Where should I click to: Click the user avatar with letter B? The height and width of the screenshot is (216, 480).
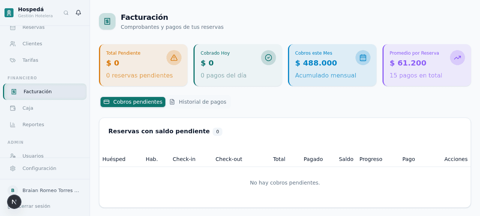(13, 191)
